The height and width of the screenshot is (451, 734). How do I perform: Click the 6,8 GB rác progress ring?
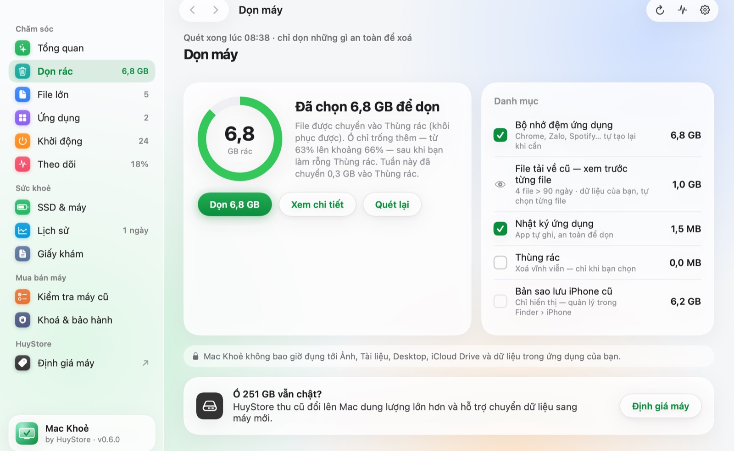click(x=240, y=139)
